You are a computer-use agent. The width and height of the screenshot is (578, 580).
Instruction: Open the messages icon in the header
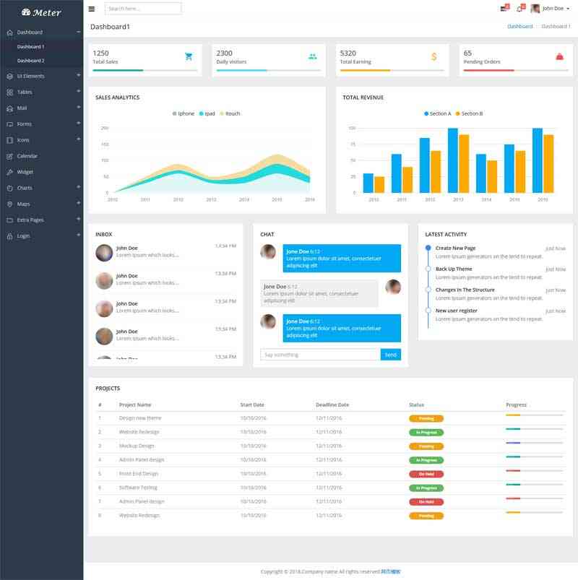504,9
